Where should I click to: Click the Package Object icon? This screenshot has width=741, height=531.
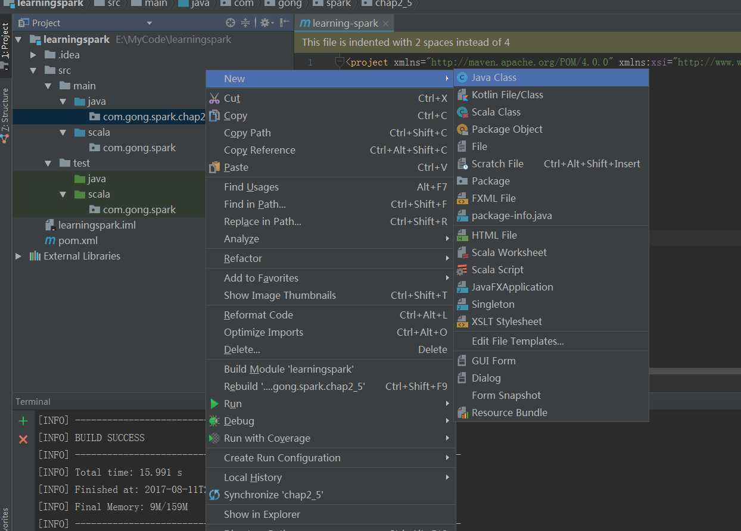click(462, 129)
